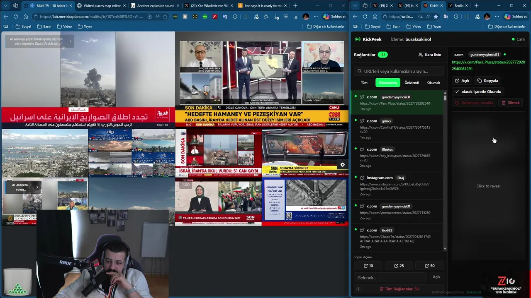Click the Twitter bird icon in griiixs row

point(362,121)
